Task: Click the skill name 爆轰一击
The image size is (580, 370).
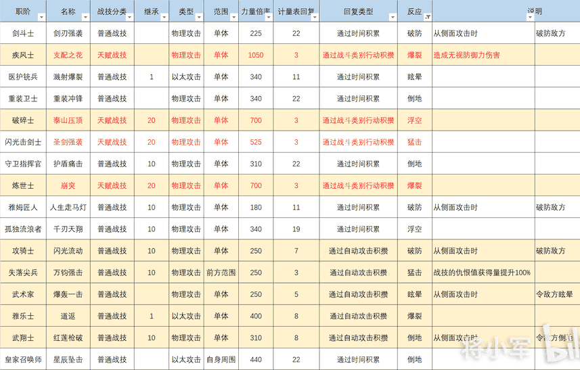Action: click(68, 295)
